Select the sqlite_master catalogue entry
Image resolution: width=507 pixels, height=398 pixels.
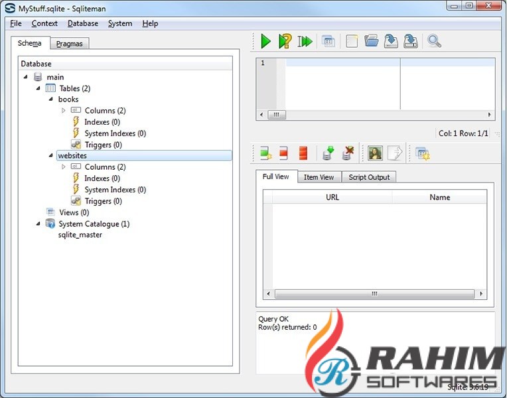pyautogui.click(x=80, y=235)
